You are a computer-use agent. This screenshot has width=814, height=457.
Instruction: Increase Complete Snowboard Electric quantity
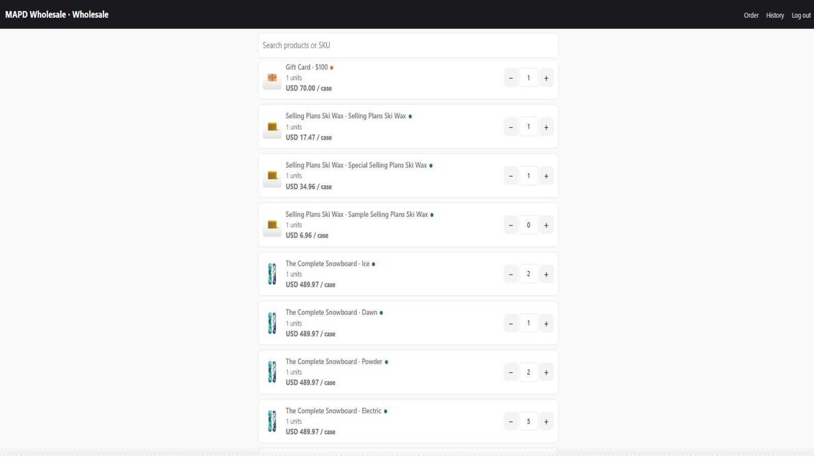point(546,421)
